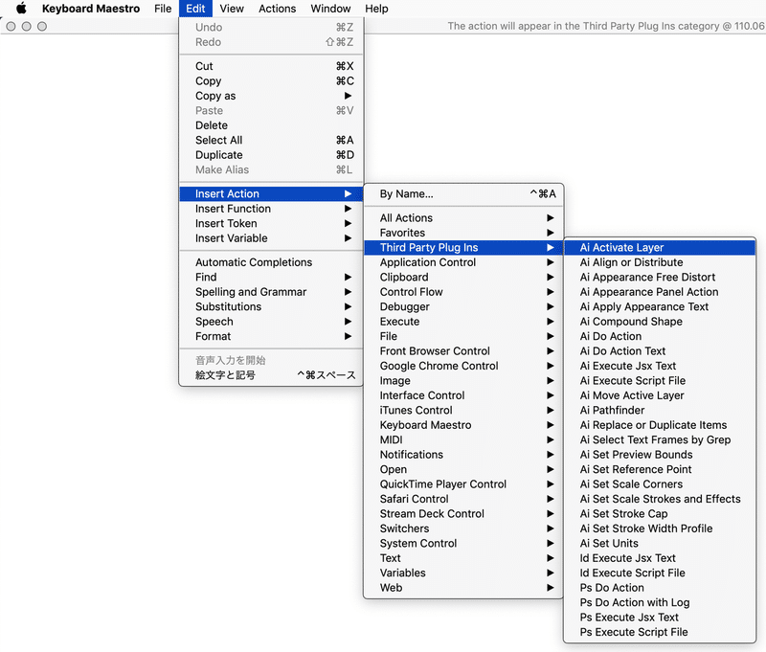Expand the Copy as submenu
The image size is (766, 652).
[x=271, y=96]
